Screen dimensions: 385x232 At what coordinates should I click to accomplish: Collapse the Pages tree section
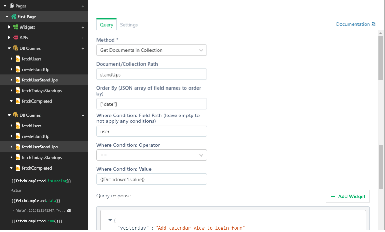[x=5, y=6]
